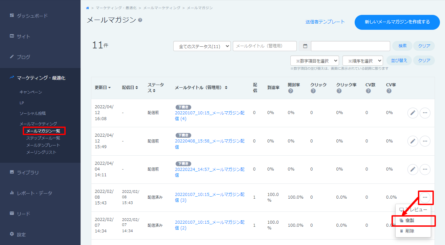Click クリア button next to 並び替え
The height and width of the screenshot is (245, 445).
(x=424, y=61)
